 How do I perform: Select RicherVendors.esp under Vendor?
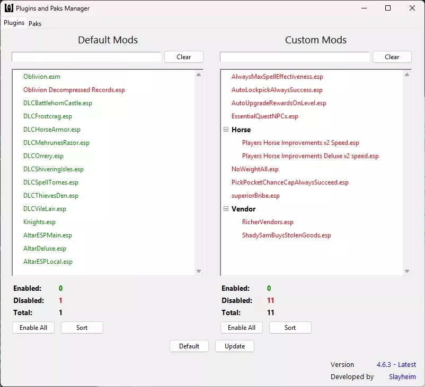(268, 222)
